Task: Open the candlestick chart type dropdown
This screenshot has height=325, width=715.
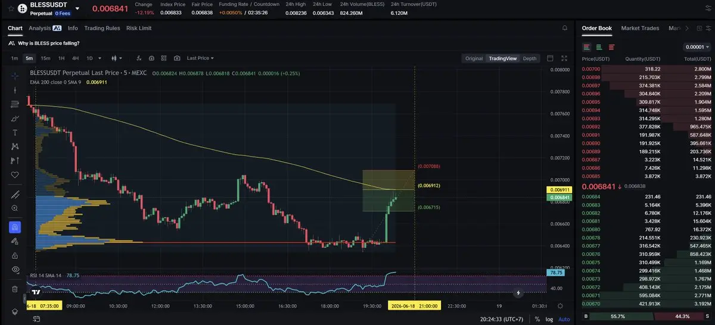Action: click(117, 58)
